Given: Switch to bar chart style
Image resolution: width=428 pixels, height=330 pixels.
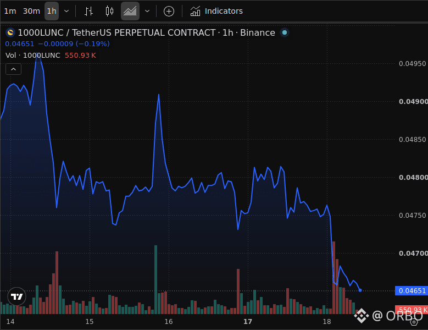Looking at the screenshot, I should [x=88, y=11].
